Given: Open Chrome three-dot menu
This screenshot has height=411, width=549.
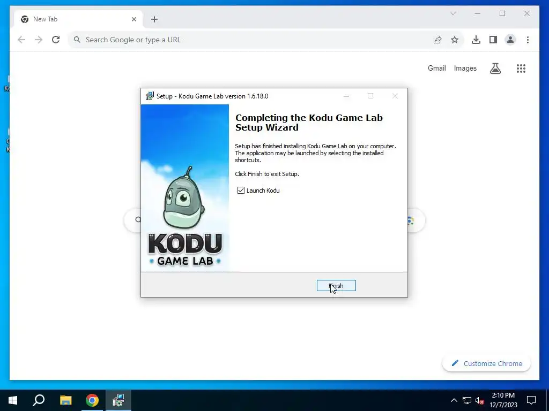Looking at the screenshot, I should [x=528, y=40].
